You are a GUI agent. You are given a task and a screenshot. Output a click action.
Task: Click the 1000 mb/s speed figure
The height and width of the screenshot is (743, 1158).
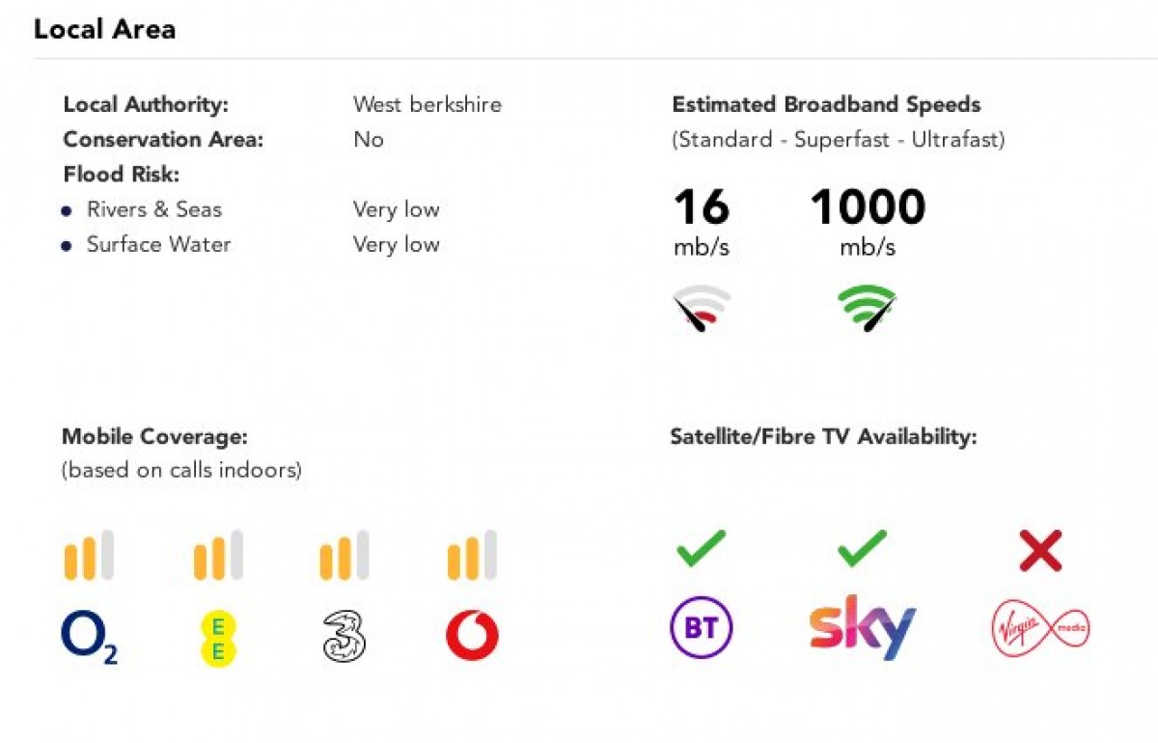point(868,207)
